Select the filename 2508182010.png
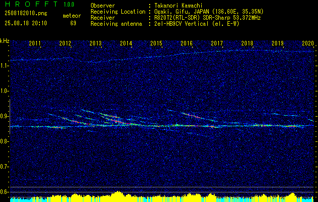The width and height of the screenshot is (318, 202). (26, 13)
